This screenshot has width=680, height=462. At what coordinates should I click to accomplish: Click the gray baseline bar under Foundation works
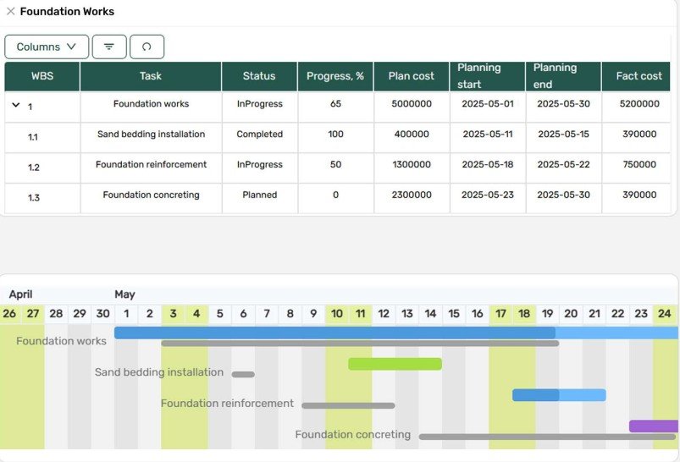360,344
